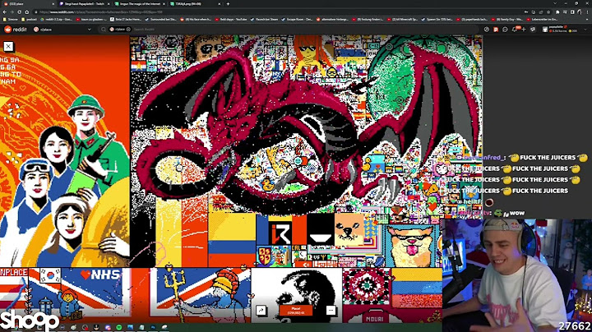This screenshot has width=592, height=332.
Task: Click the search magnifier icon
Action: pos(104,29)
